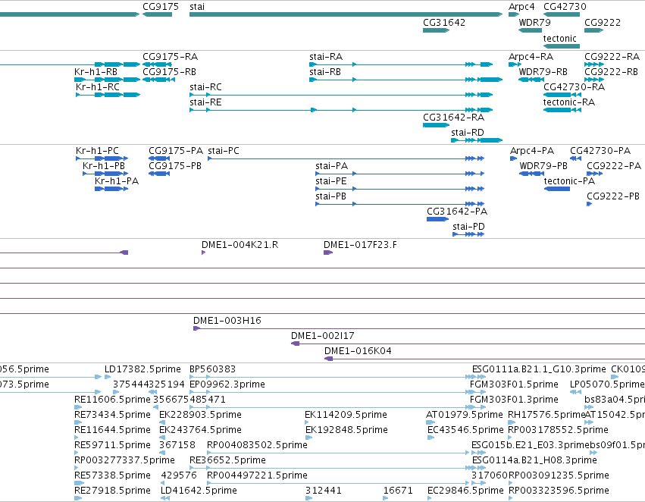This screenshot has height=502, width=645.
Task: Select EST RE11606.5prime
Action: point(78,407)
